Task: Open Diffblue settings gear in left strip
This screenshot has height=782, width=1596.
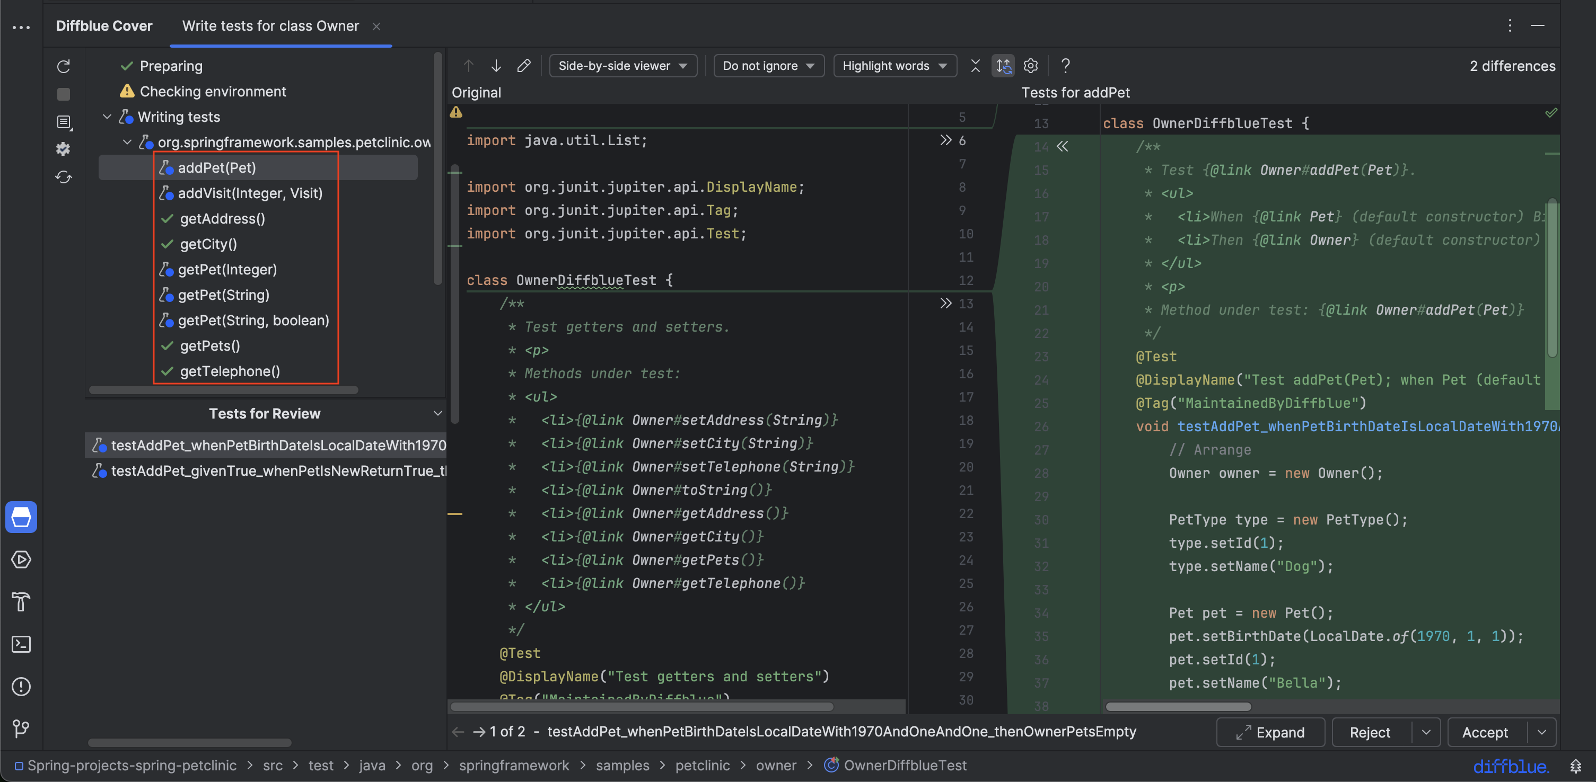Action: 63,149
